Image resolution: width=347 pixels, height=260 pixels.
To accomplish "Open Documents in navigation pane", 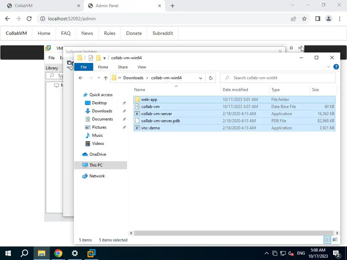I will (102, 119).
